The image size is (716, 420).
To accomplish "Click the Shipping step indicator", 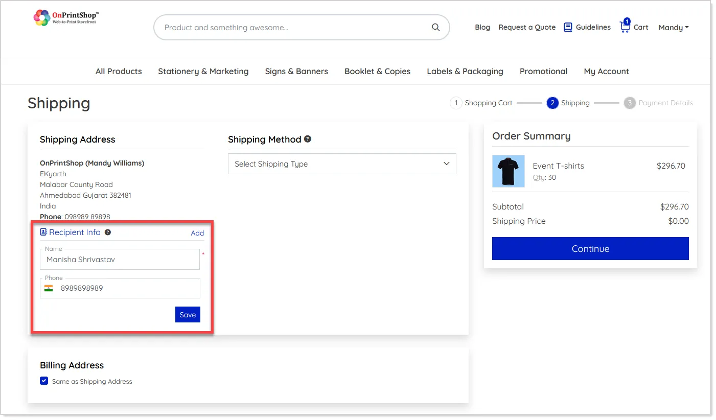I will (568, 103).
